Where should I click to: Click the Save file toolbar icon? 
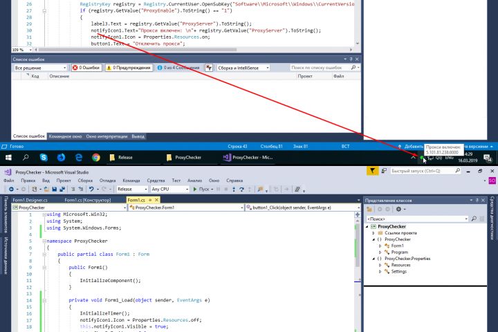click(x=55, y=189)
